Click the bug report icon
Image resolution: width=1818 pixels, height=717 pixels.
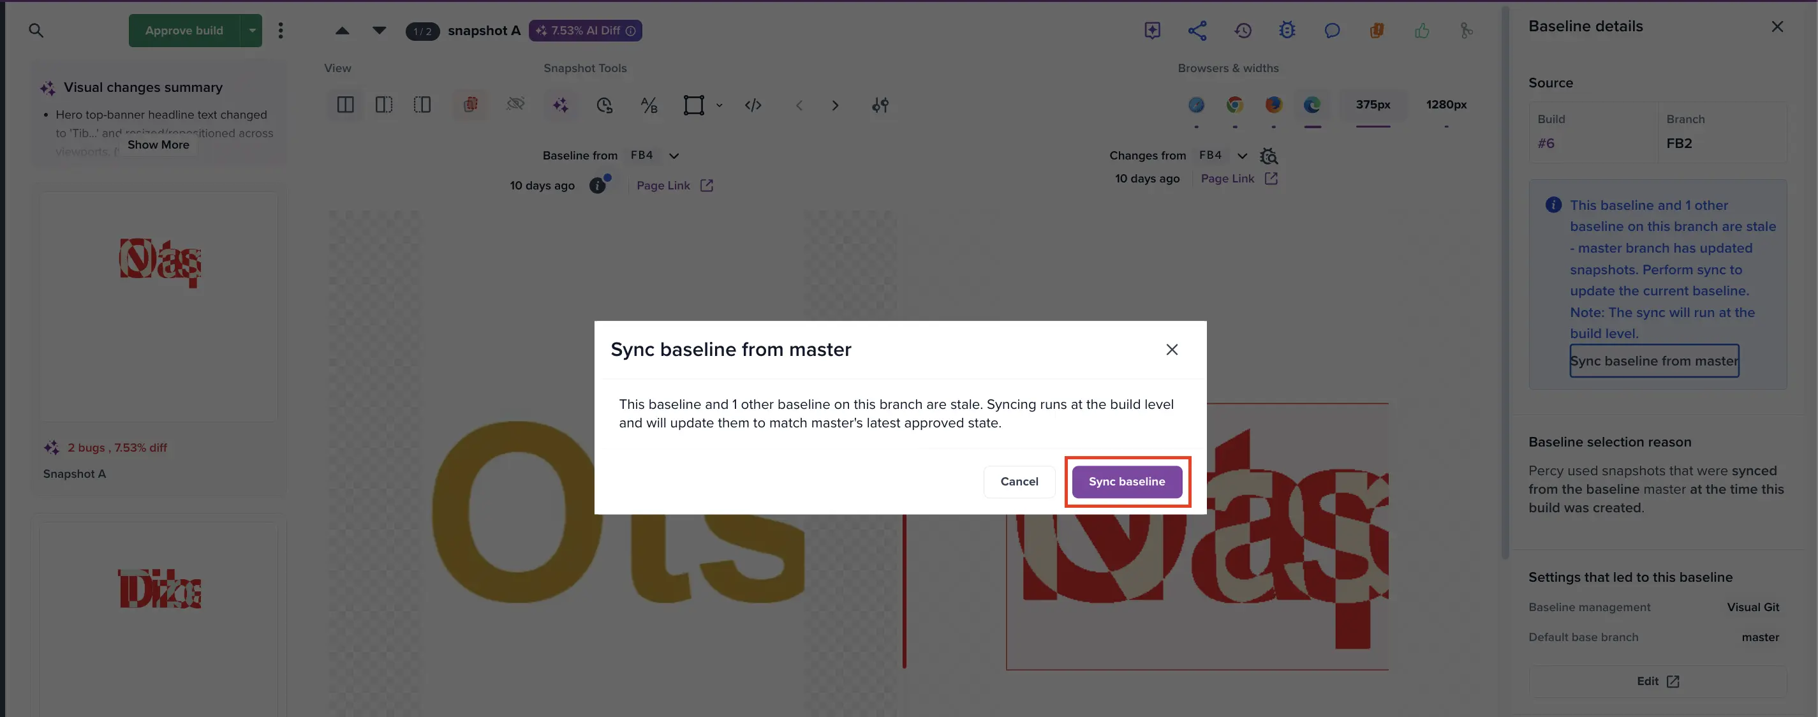[1287, 31]
